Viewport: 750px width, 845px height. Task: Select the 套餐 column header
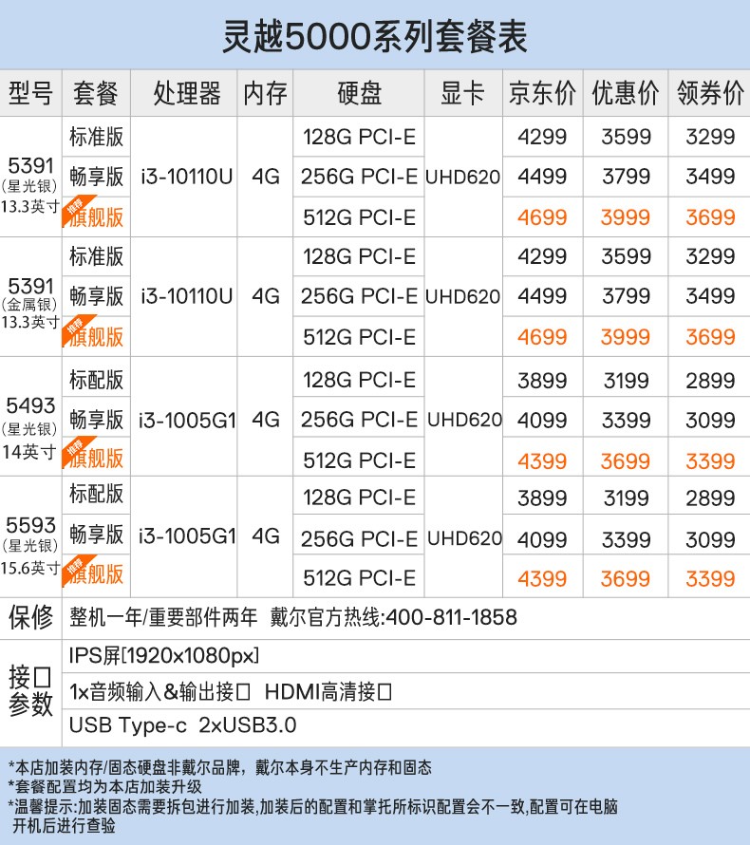pos(96,93)
